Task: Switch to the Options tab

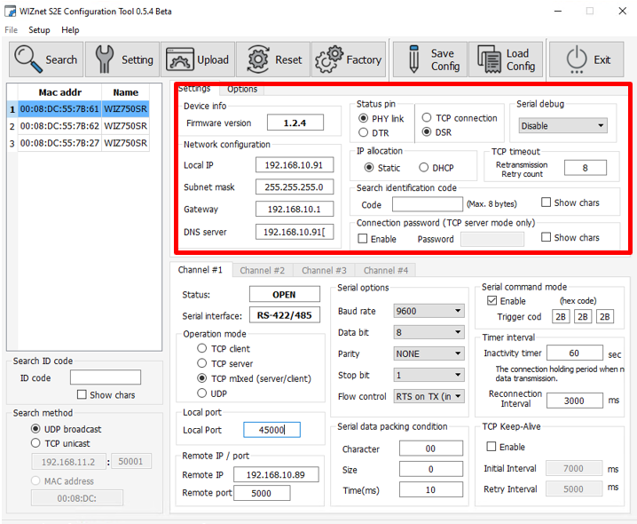Action: (x=242, y=89)
